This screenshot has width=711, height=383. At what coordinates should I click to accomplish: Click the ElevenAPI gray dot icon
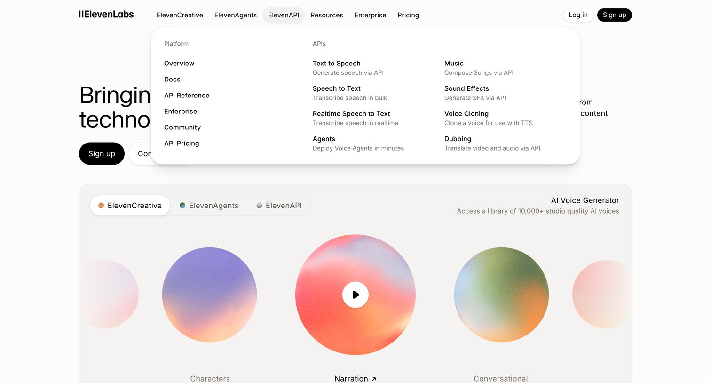(259, 206)
